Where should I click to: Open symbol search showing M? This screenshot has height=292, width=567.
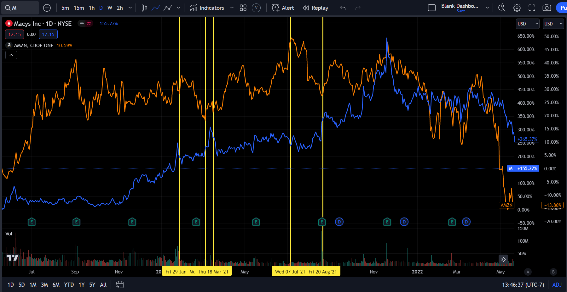(21, 8)
